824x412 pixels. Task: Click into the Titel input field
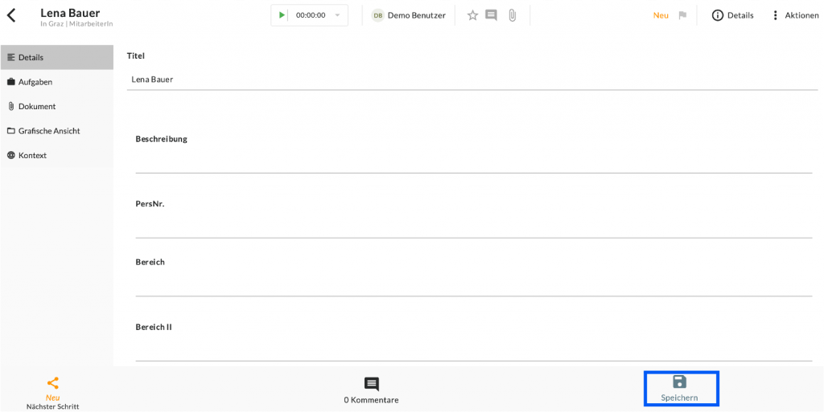pos(472,80)
